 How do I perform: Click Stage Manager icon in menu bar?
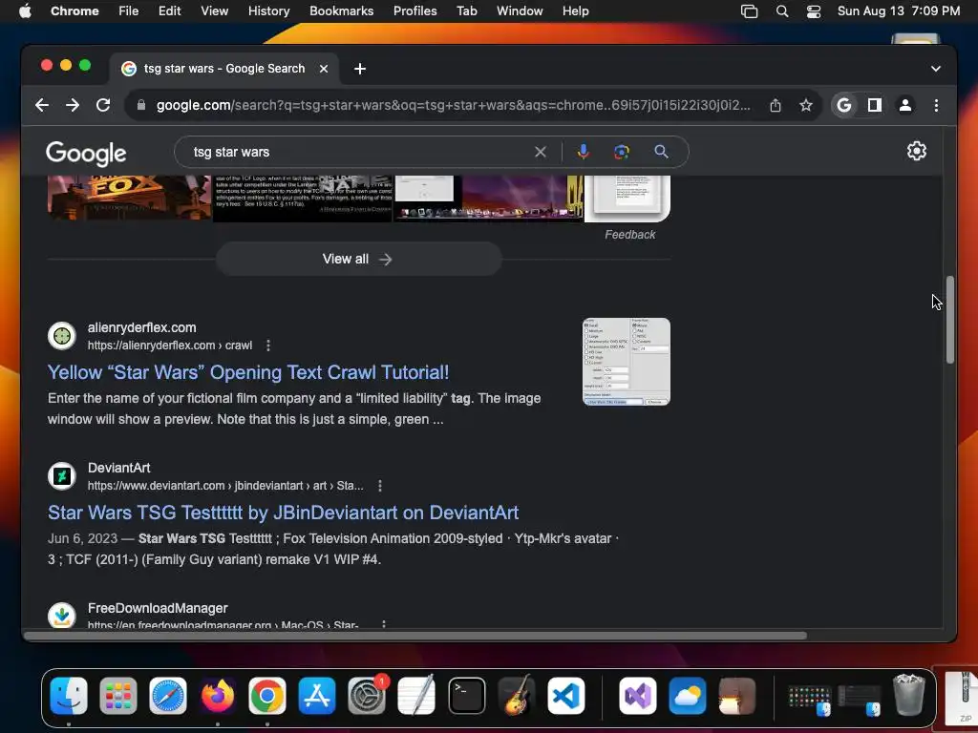(x=749, y=10)
